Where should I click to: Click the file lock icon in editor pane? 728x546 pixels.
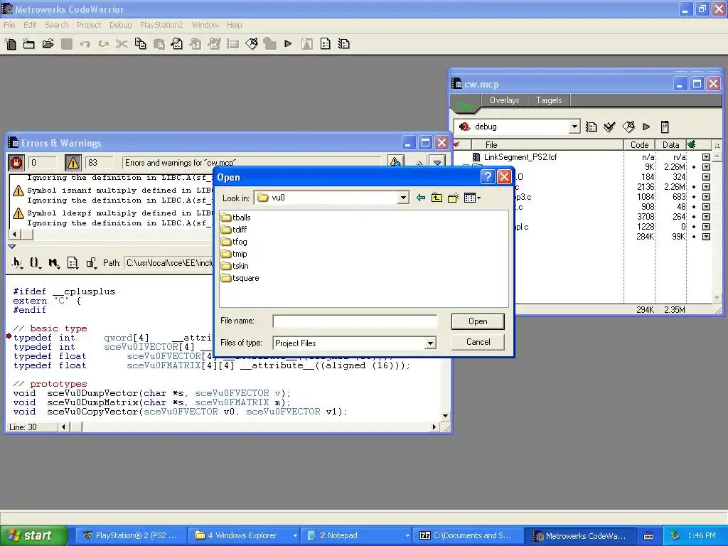point(92,263)
